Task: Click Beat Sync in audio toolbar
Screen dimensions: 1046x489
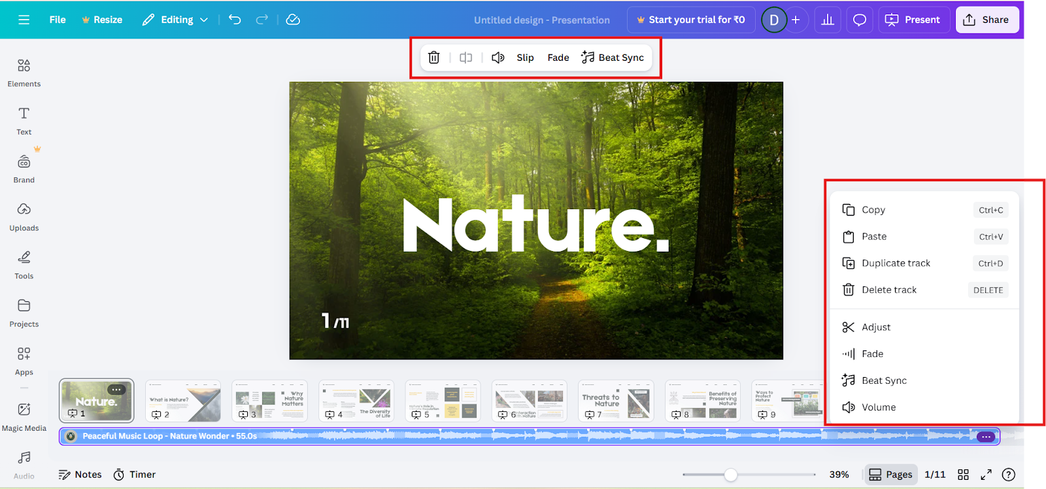Action: coord(613,58)
